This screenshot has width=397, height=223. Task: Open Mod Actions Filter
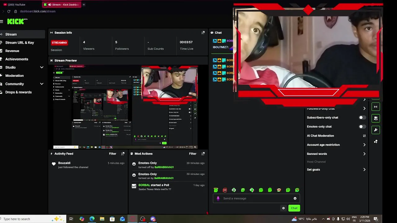pyautogui.click(x=193, y=154)
